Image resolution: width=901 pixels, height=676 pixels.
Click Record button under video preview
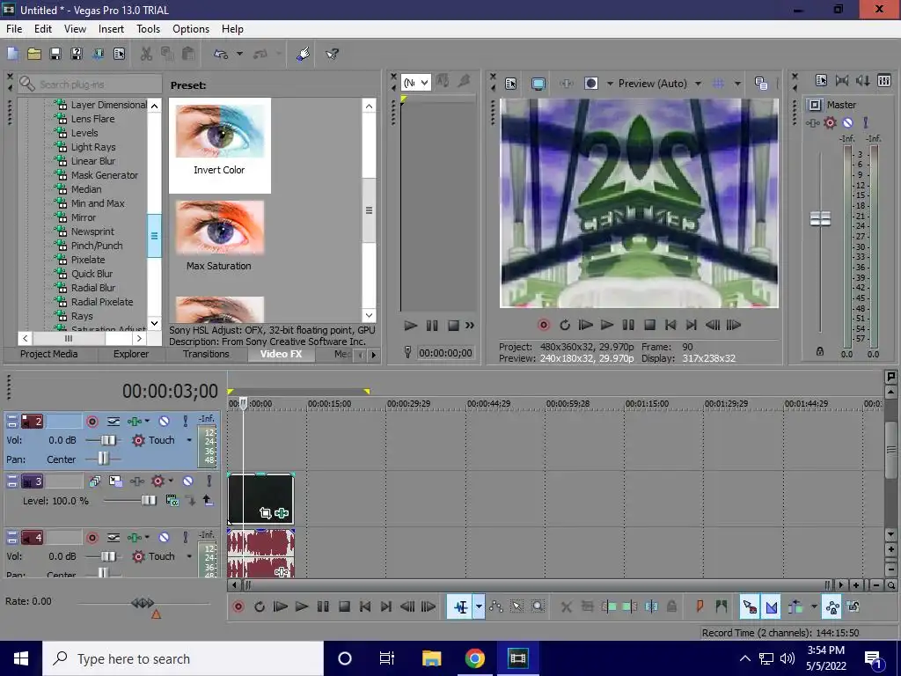(x=544, y=325)
